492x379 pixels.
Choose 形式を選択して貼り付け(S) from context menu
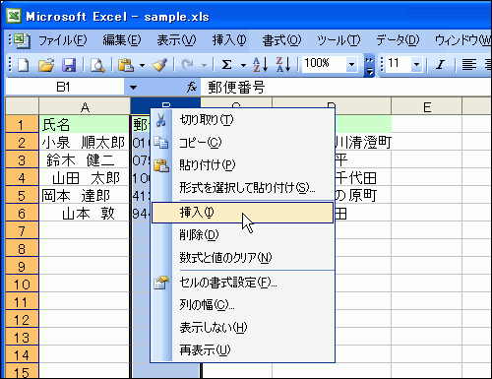click(x=242, y=187)
